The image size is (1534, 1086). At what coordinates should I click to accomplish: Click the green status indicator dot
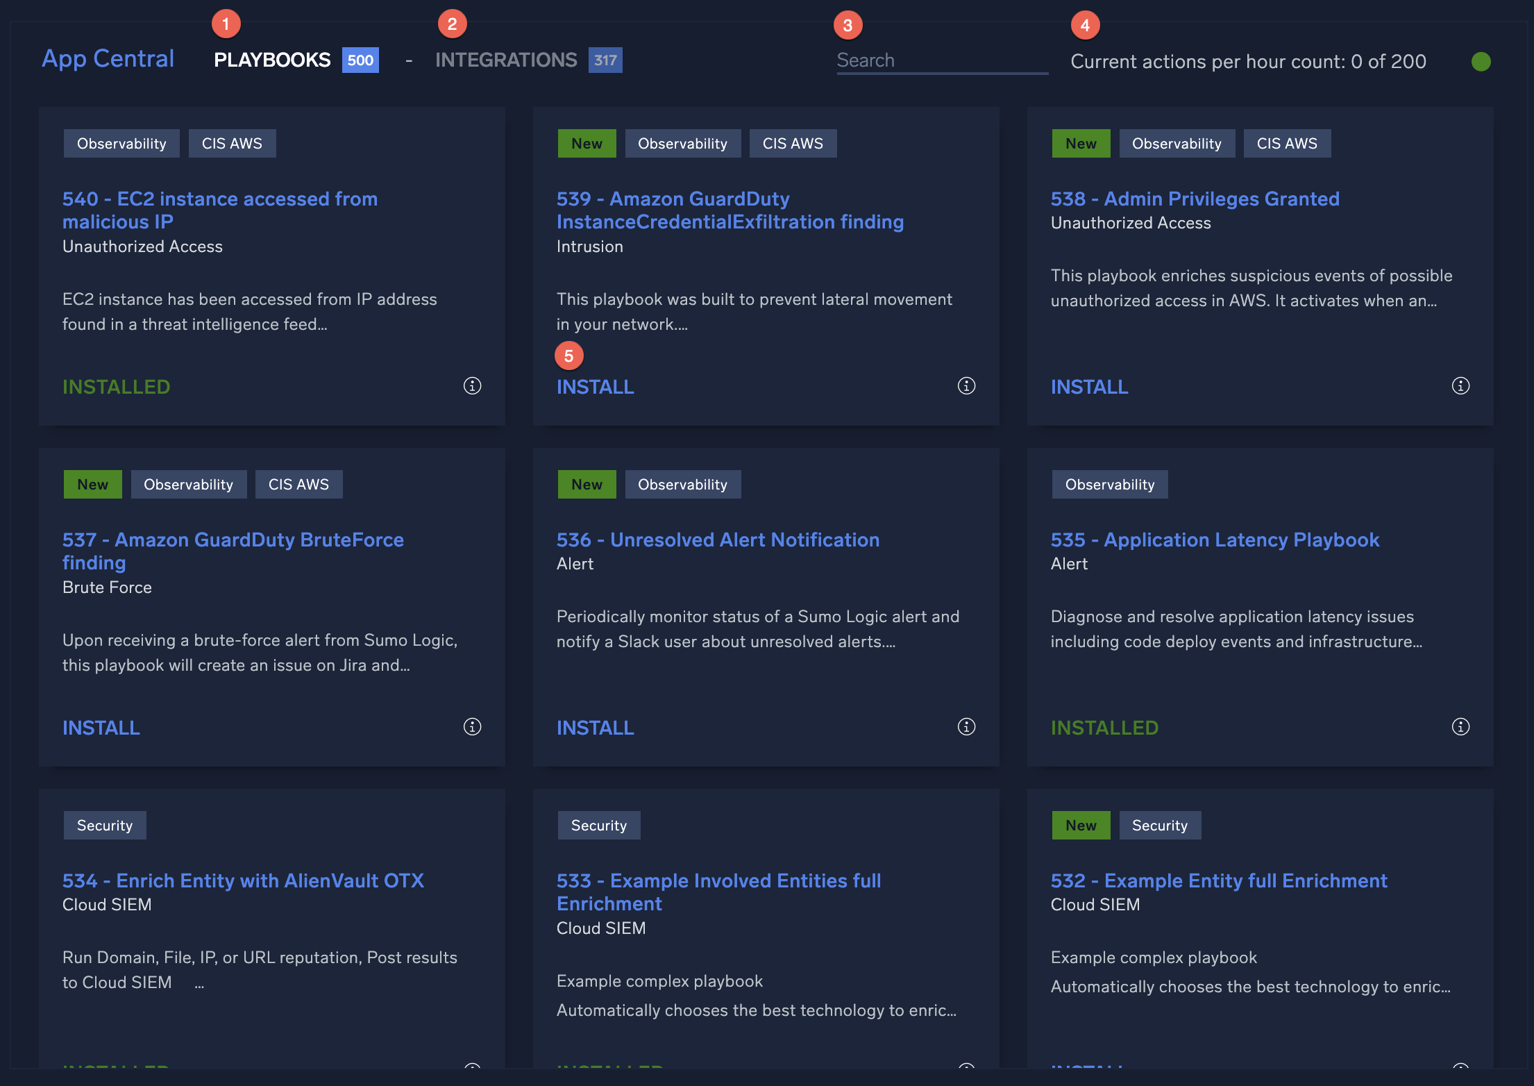click(1481, 61)
